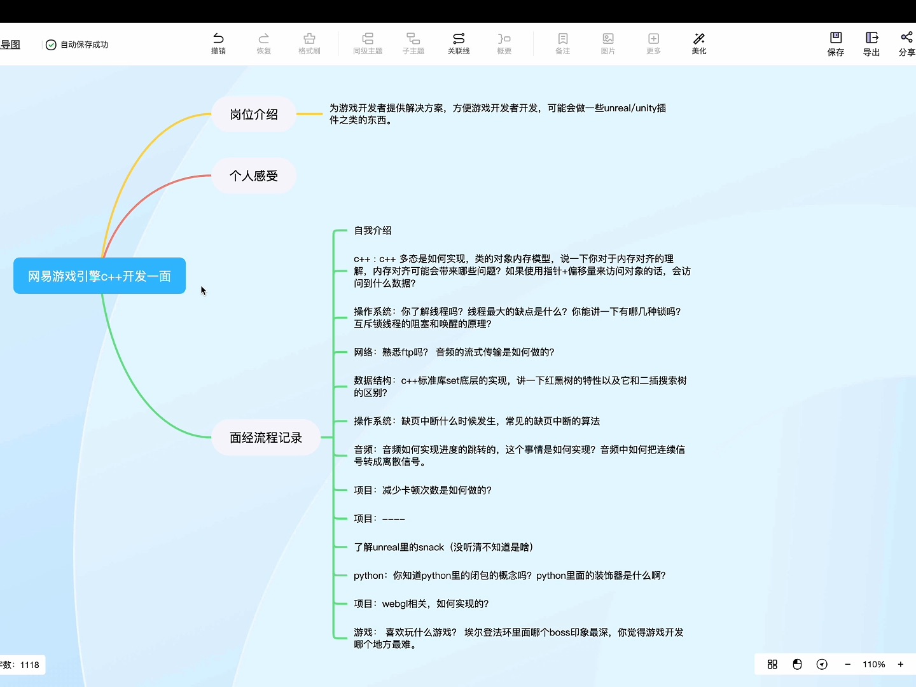
Task: Click the word count 1118 indicator
Action: pos(21,665)
